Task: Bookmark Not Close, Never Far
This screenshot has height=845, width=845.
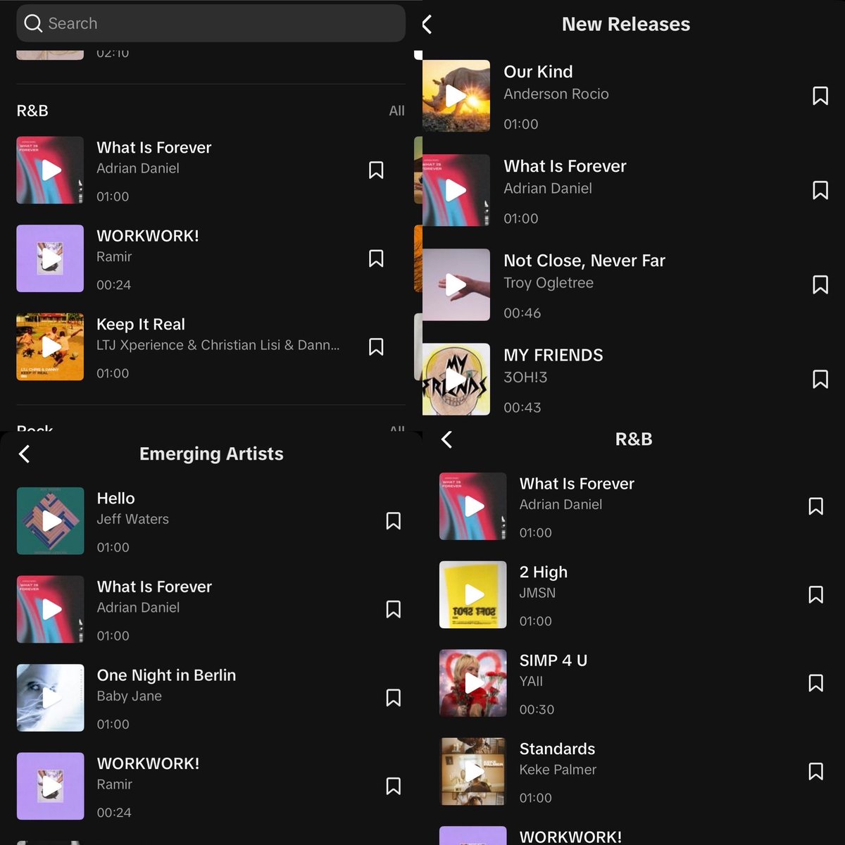Action: click(x=820, y=284)
